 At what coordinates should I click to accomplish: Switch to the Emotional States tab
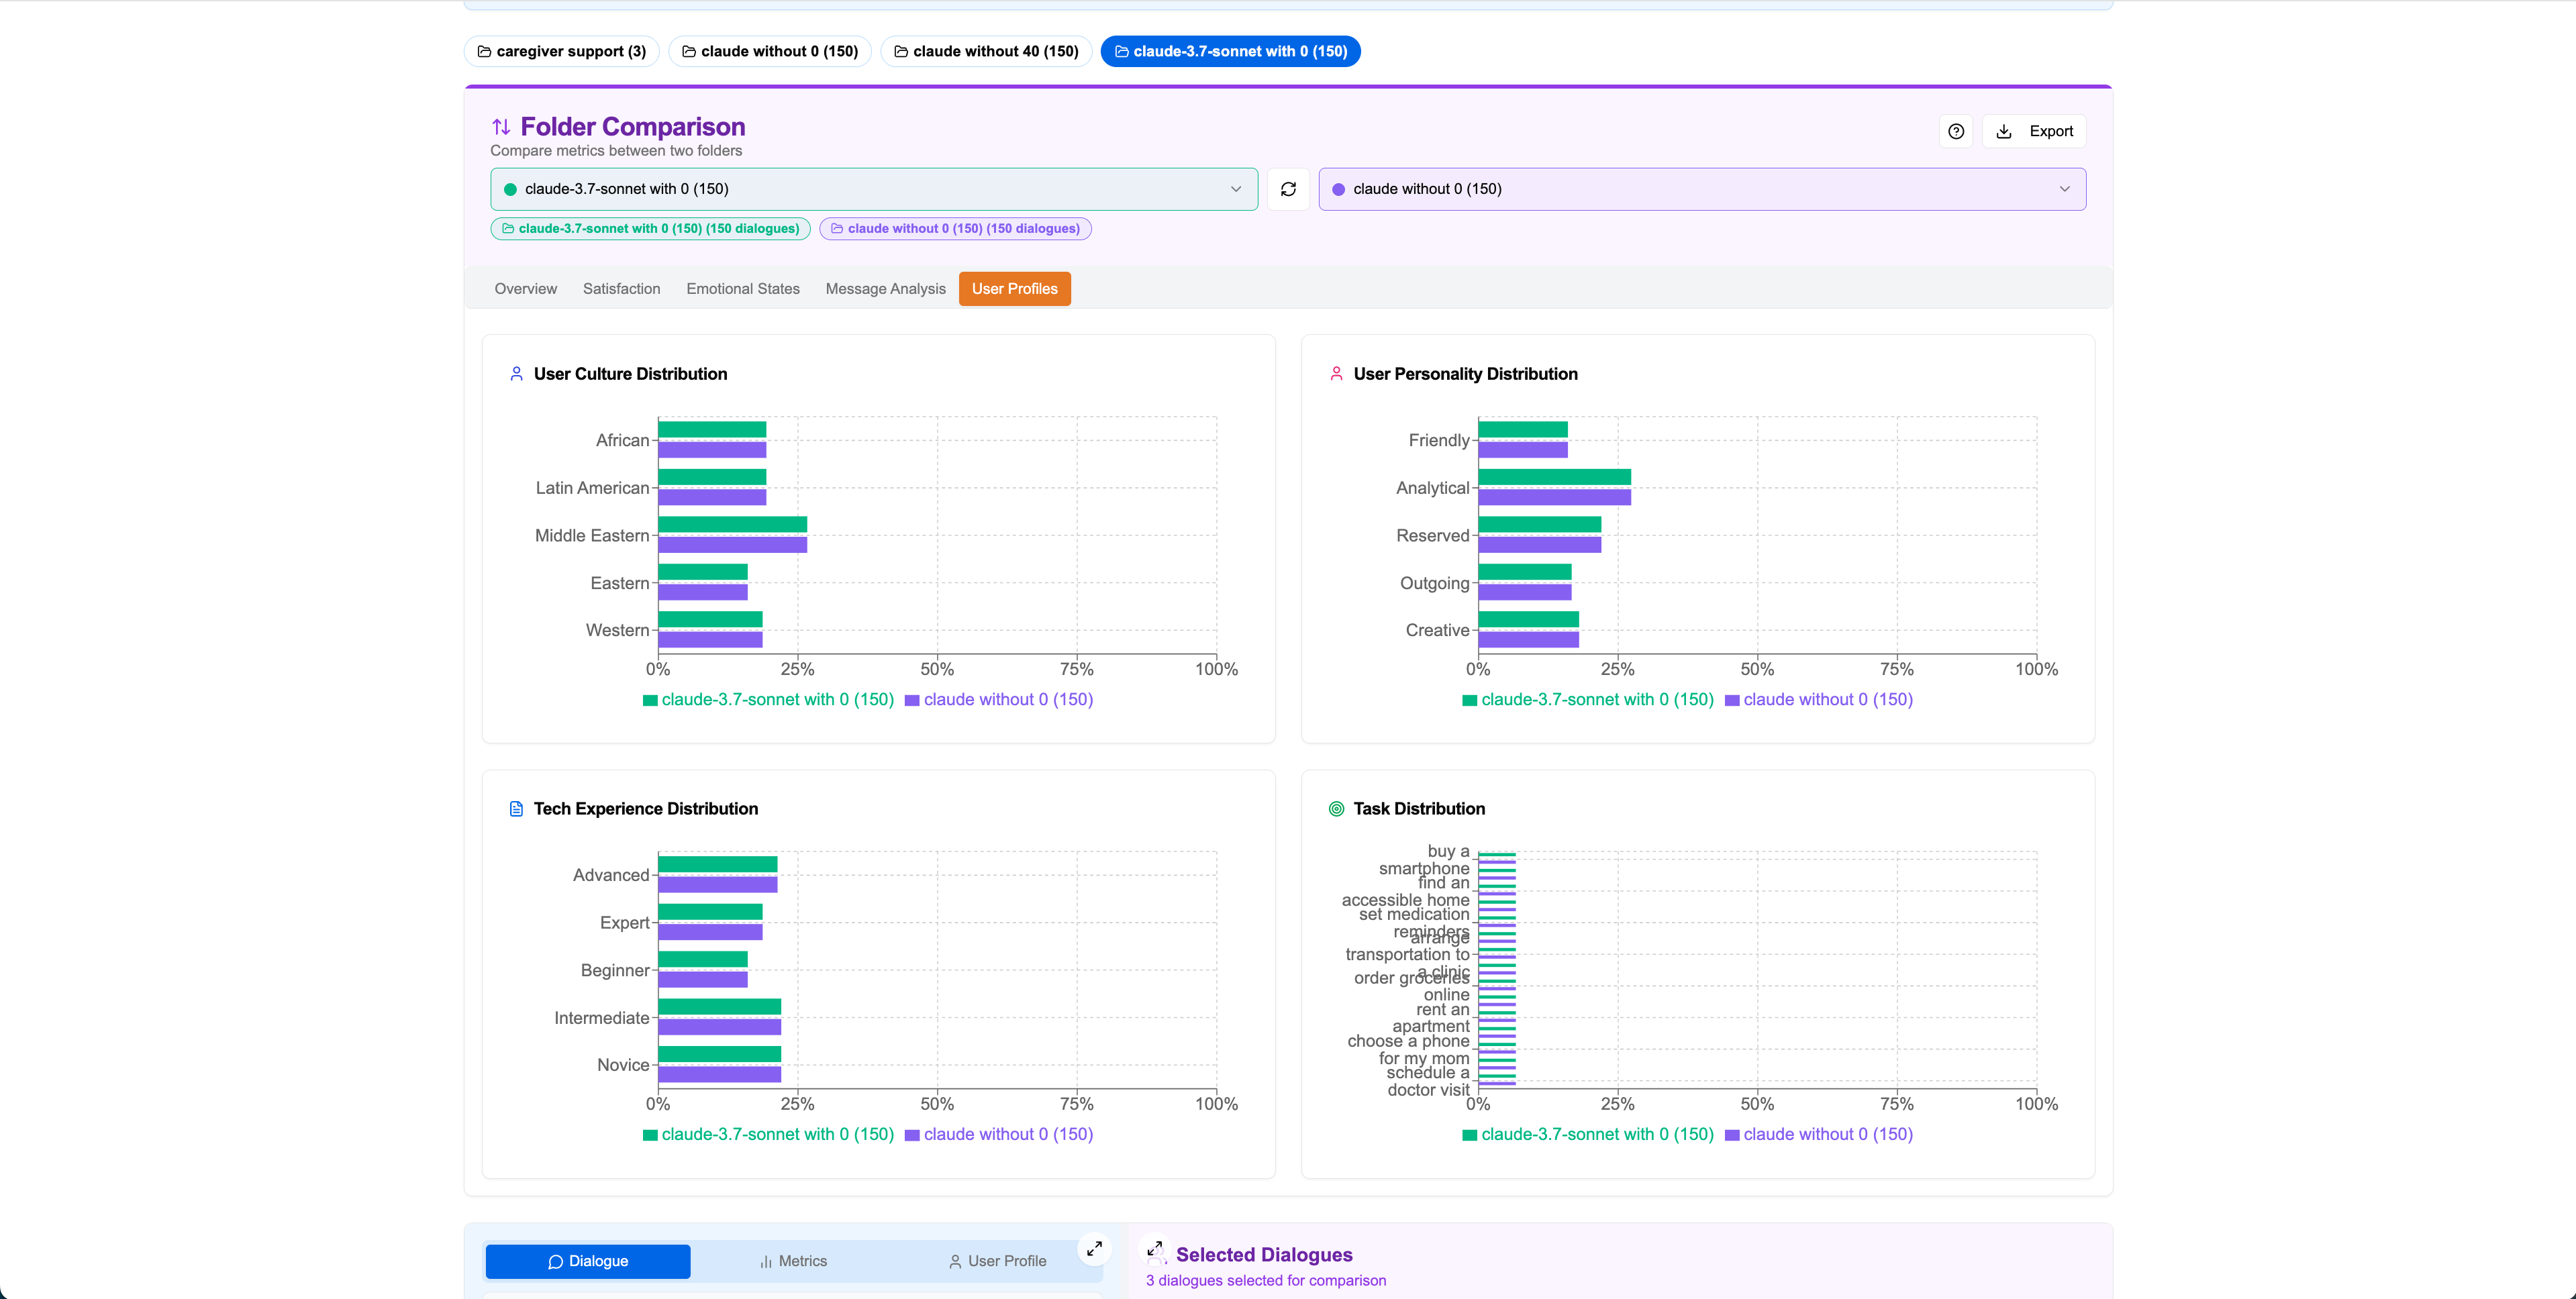(x=742, y=289)
